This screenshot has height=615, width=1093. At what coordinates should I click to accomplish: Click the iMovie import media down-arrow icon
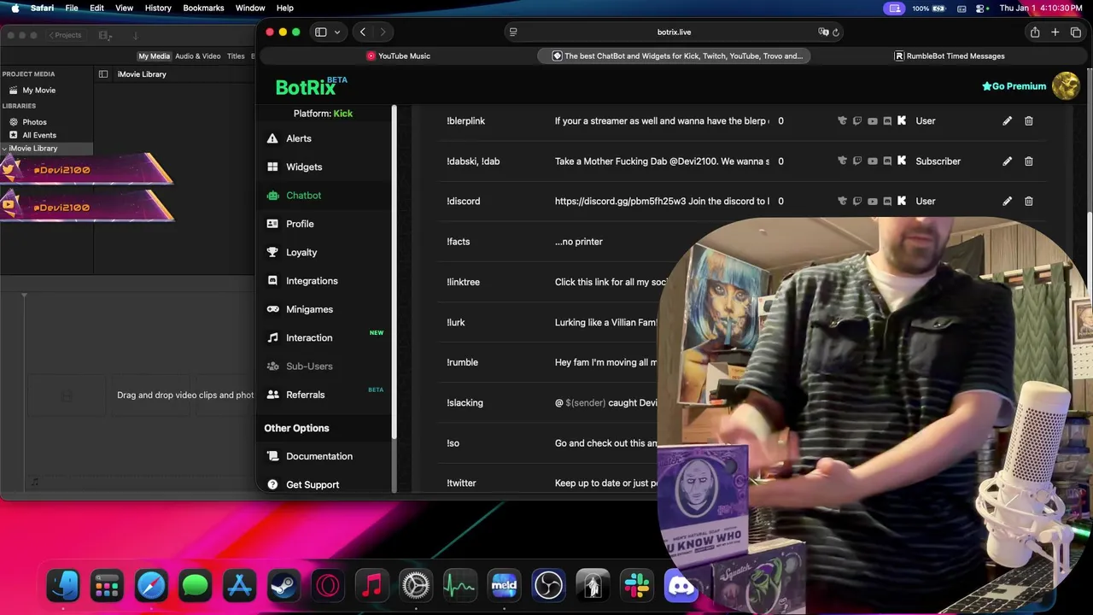135,35
